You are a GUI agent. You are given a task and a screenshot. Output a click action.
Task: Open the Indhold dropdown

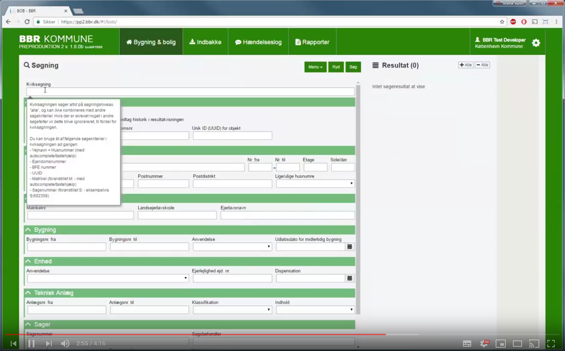[x=315, y=310]
